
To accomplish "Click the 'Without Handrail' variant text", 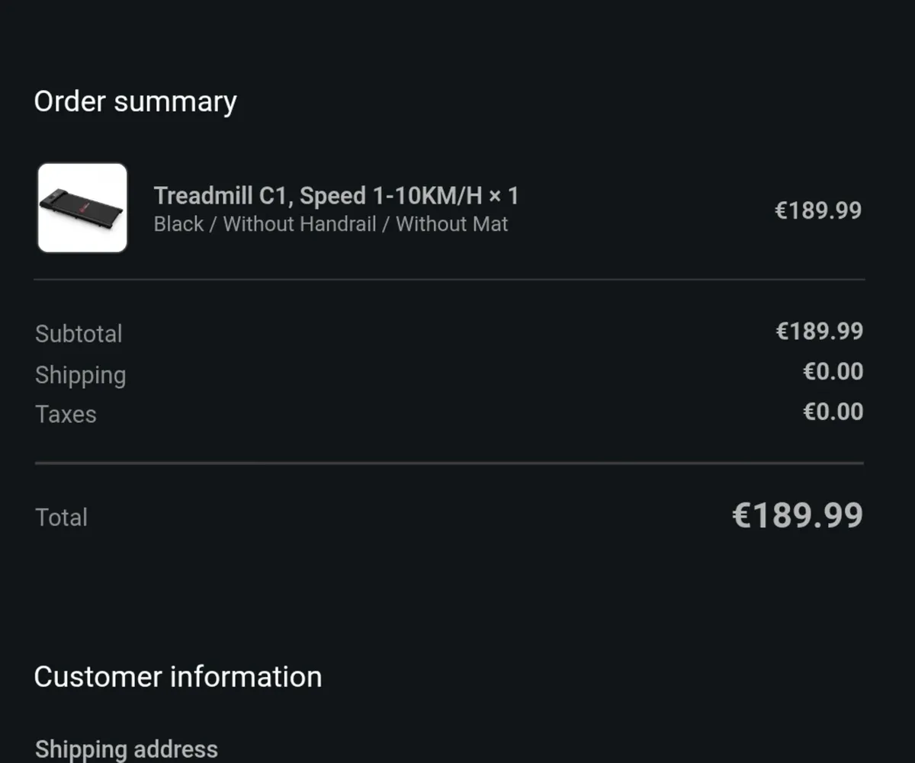I will coord(300,224).
